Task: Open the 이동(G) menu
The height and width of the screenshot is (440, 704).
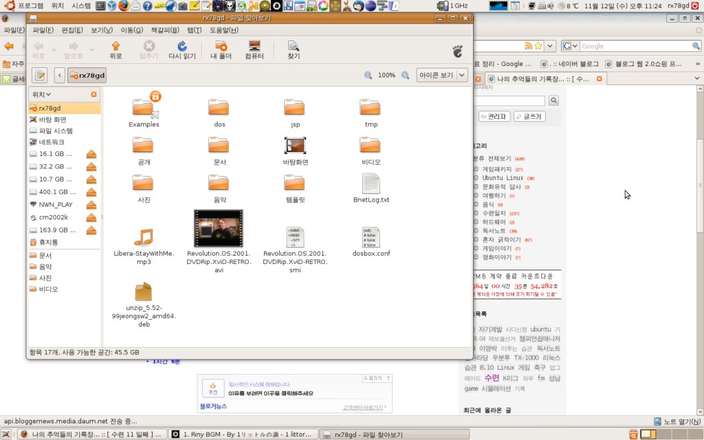Action: (131, 30)
